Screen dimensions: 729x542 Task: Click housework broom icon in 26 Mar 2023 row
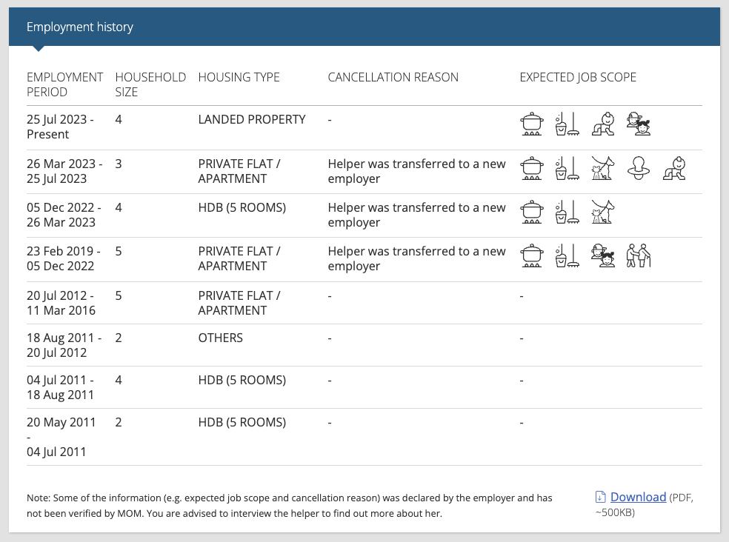[567, 168]
